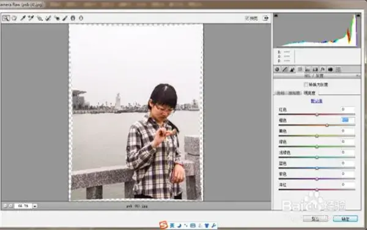
Task: Click the 橙色 orange slider handle
Action: [327, 125]
